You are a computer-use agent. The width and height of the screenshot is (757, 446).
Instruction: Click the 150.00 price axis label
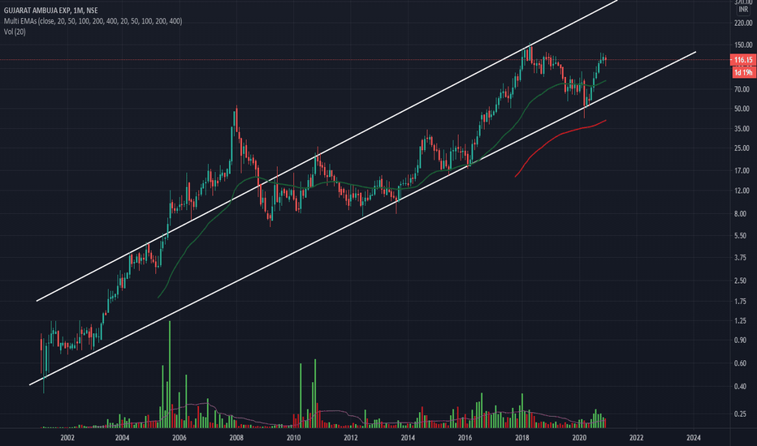(743, 45)
